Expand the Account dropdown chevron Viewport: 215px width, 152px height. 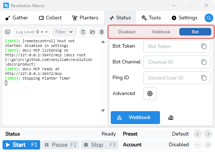pos(198,145)
